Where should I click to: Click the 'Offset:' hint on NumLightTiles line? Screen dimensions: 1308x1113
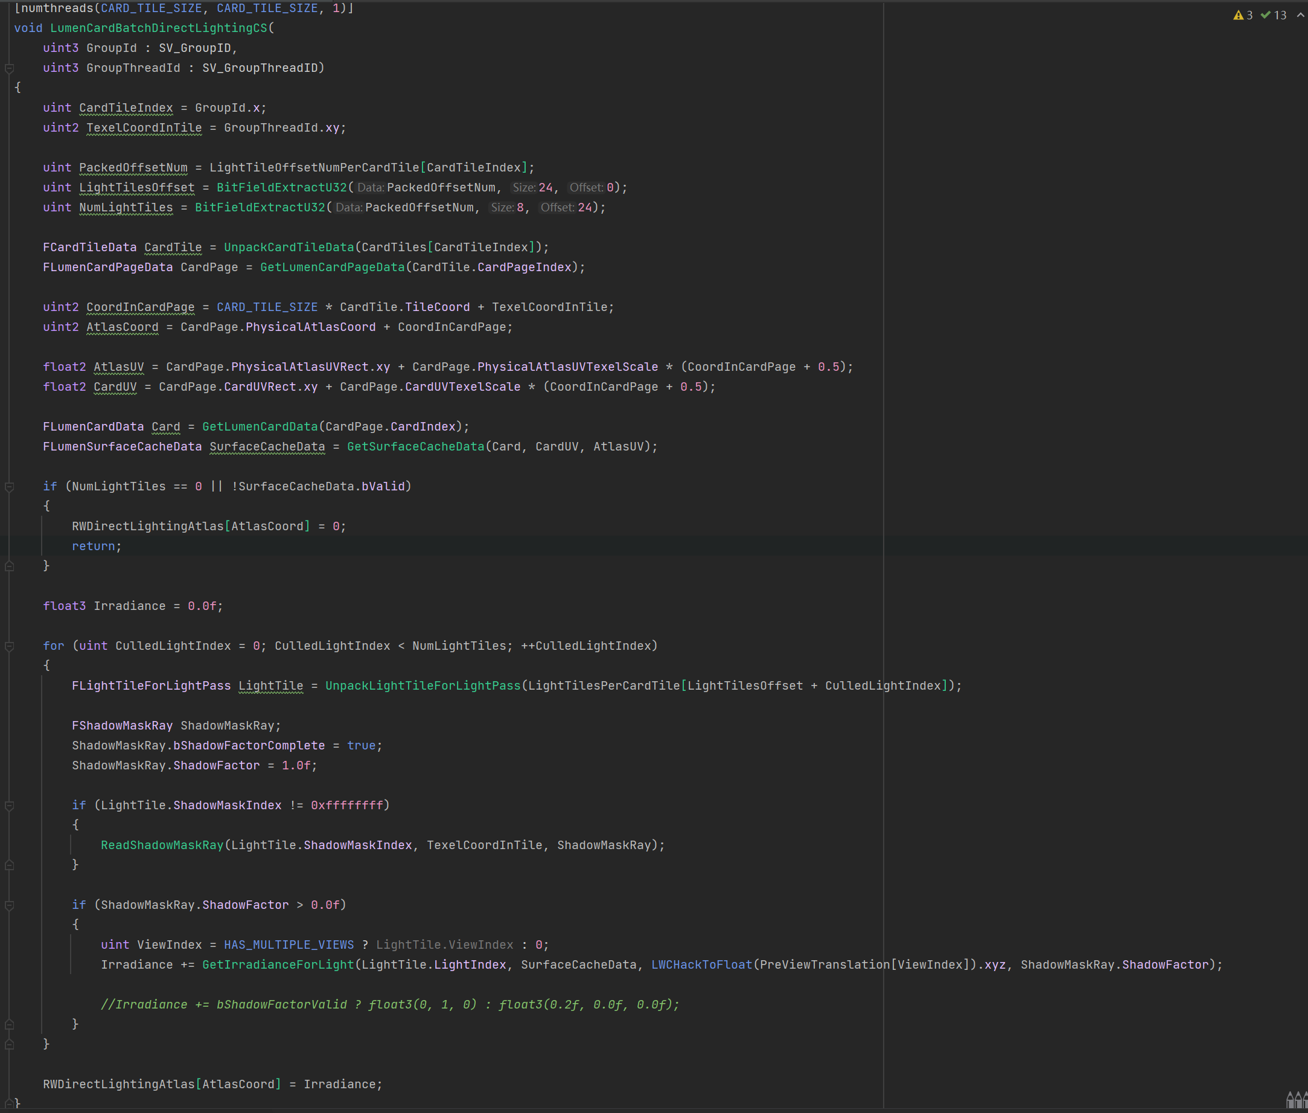558,208
